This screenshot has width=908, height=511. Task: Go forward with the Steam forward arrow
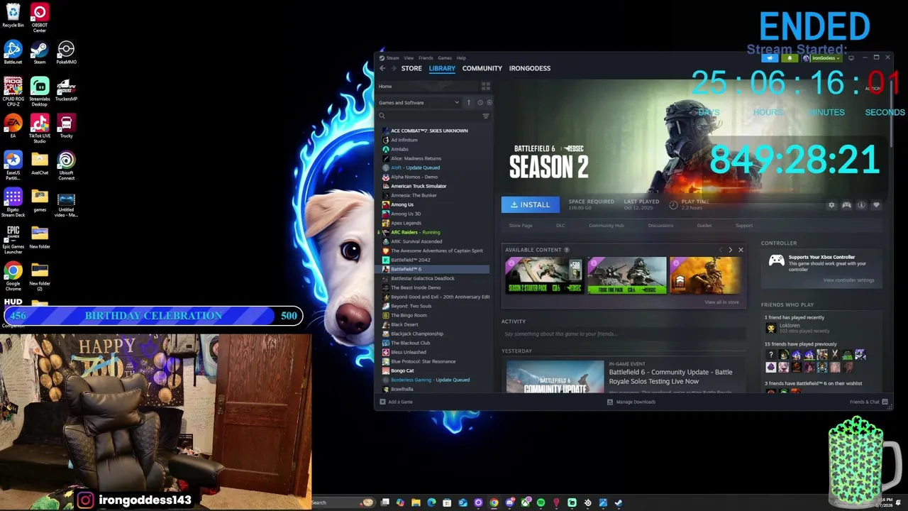coord(392,68)
